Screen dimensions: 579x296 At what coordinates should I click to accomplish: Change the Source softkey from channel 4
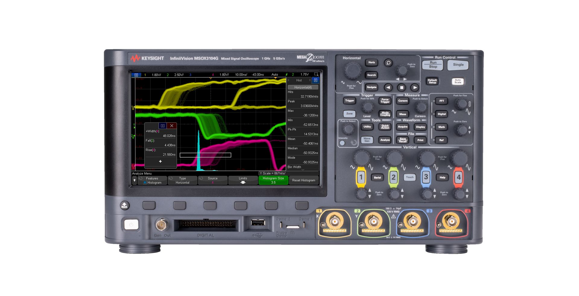pyautogui.click(x=213, y=180)
